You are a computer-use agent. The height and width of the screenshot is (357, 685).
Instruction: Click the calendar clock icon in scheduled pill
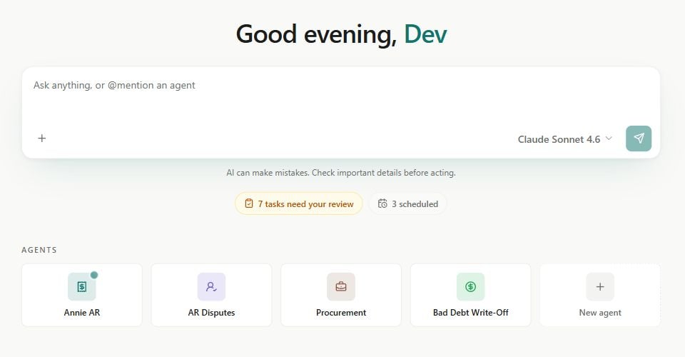(x=382, y=203)
